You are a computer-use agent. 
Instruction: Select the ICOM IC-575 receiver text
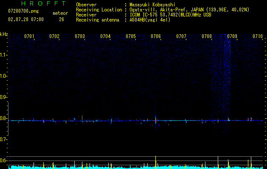[x=170, y=15]
